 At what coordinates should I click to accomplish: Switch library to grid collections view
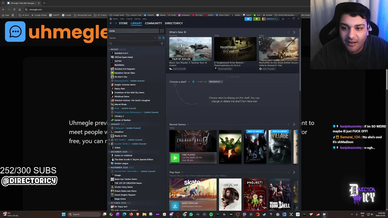point(162,31)
